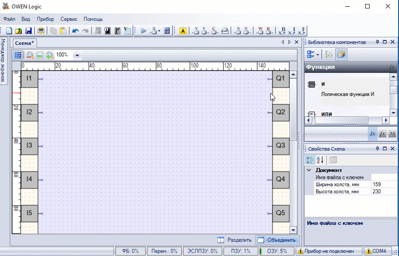The image size is (399, 256).
Task: Start simulation with the play icon
Action: coord(143,31)
